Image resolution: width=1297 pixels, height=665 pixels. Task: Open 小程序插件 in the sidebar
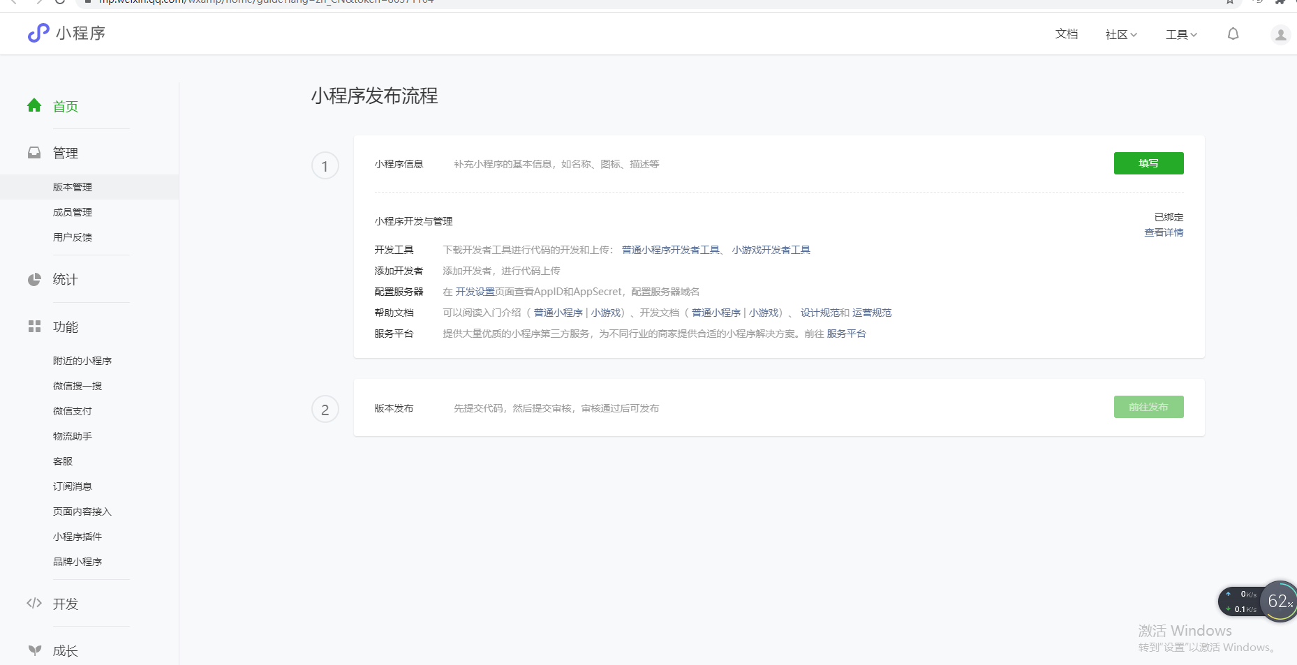coord(77,537)
